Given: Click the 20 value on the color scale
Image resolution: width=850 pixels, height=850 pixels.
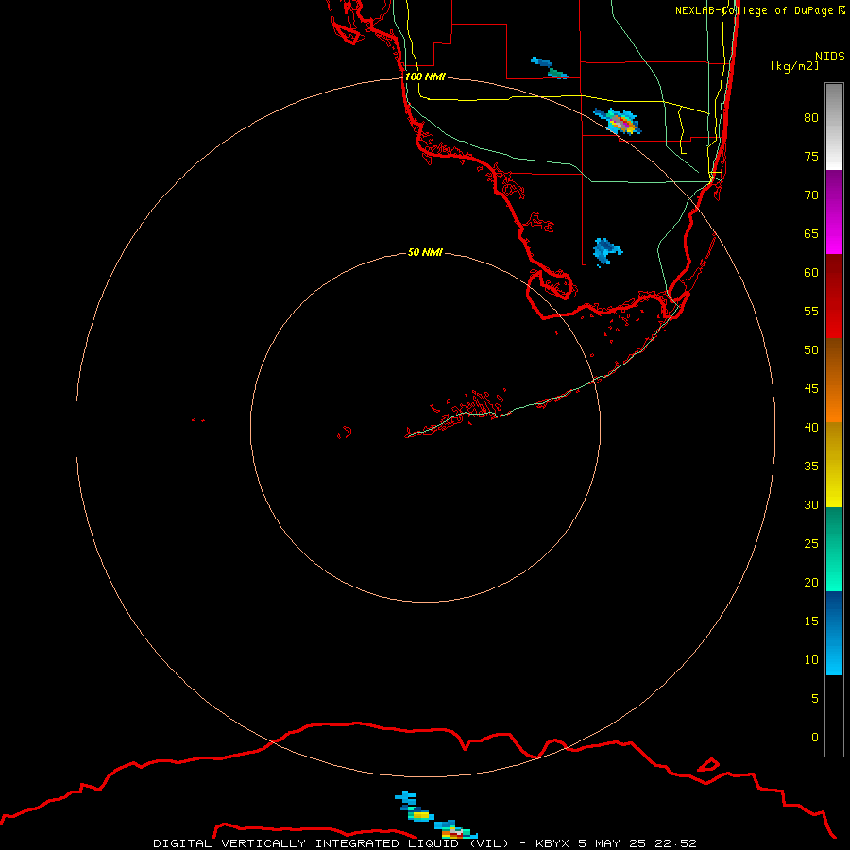Looking at the screenshot, I should coord(811,582).
